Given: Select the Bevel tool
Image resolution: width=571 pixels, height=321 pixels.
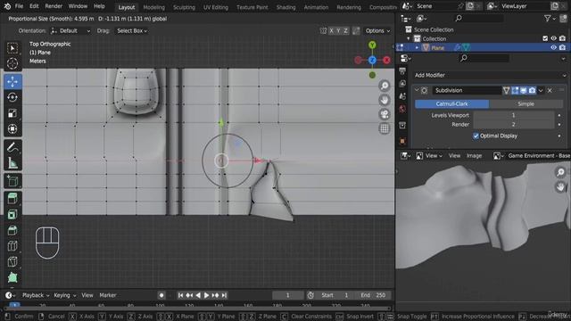Looking at the screenshot, I should (x=12, y=230).
